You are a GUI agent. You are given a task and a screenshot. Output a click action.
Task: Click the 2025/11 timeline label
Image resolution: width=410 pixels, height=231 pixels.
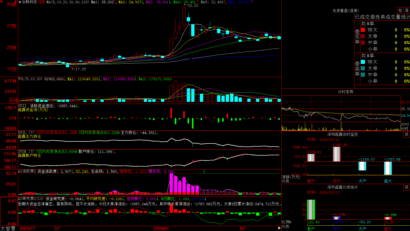(x=27, y=228)
